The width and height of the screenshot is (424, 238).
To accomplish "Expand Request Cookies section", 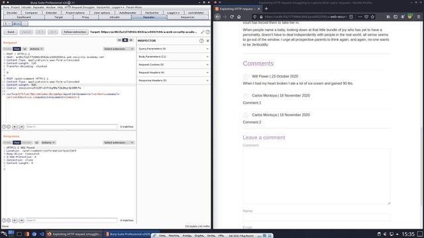I will (174, 65).
